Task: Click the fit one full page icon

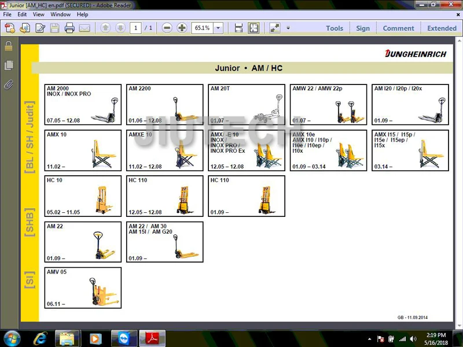Action: [253, 28]
